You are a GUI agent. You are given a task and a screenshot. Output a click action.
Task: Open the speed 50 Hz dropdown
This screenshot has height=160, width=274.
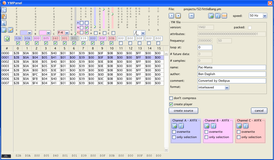coord(258,16)
